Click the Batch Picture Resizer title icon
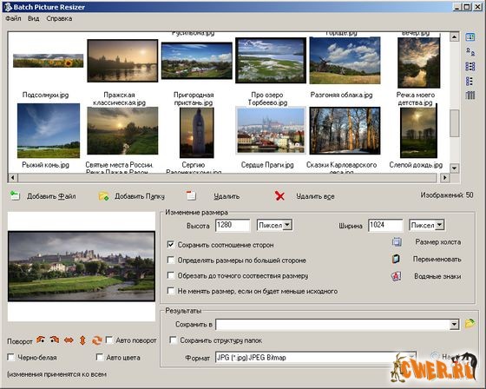Viewport: 486px width, 389px height. pyautogui.click(x=8, y=7)
